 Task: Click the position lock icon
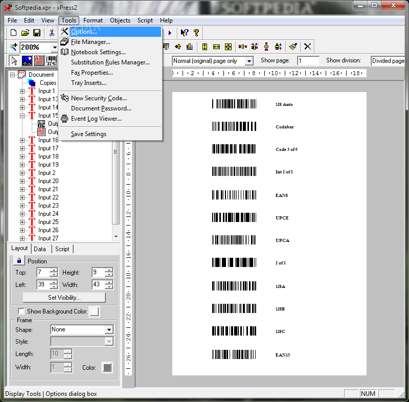[x=19, y=260]
